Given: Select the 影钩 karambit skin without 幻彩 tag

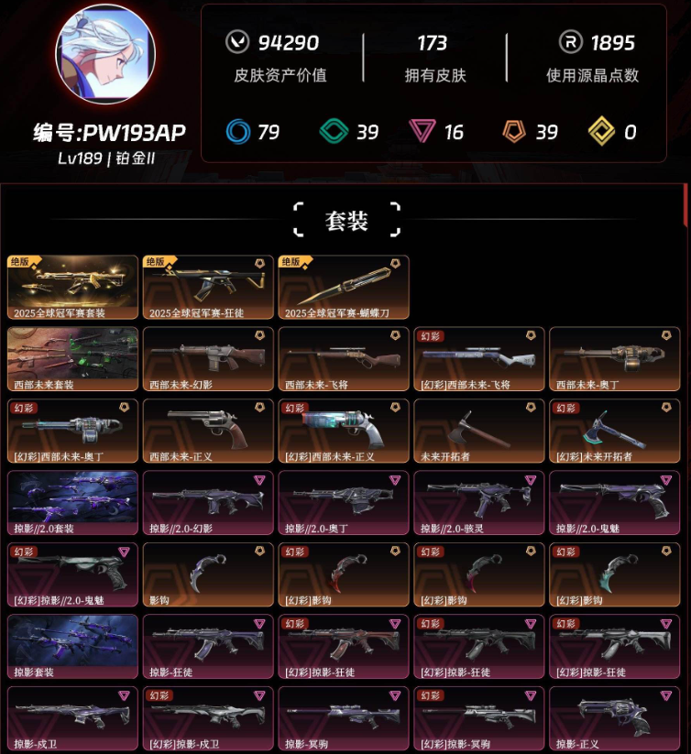Looking at the screenshot, I should tap(208, 574).
